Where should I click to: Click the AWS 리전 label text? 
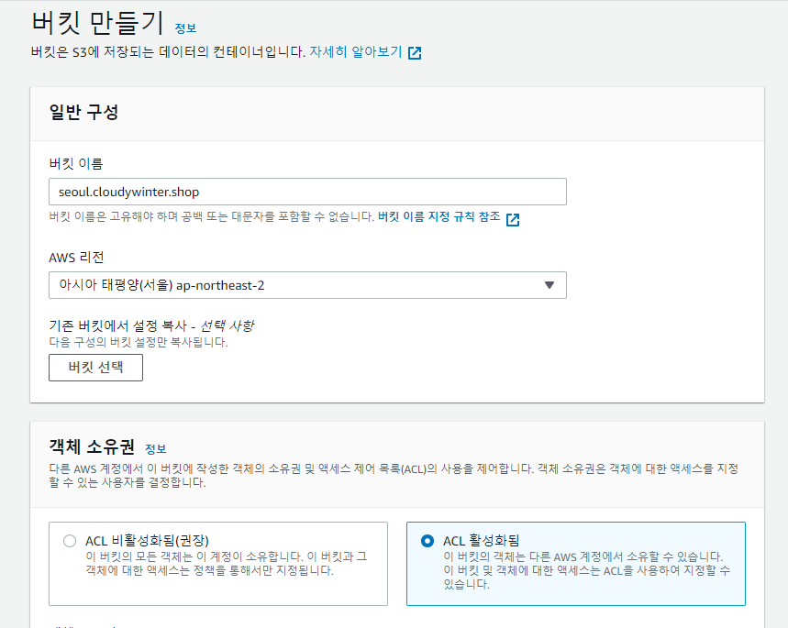coord(76,258)
